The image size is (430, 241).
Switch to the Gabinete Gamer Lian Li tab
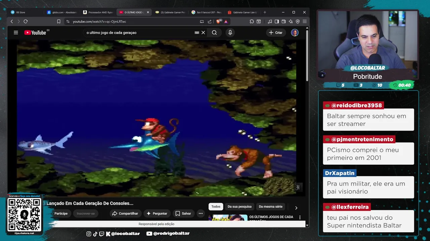242,12
